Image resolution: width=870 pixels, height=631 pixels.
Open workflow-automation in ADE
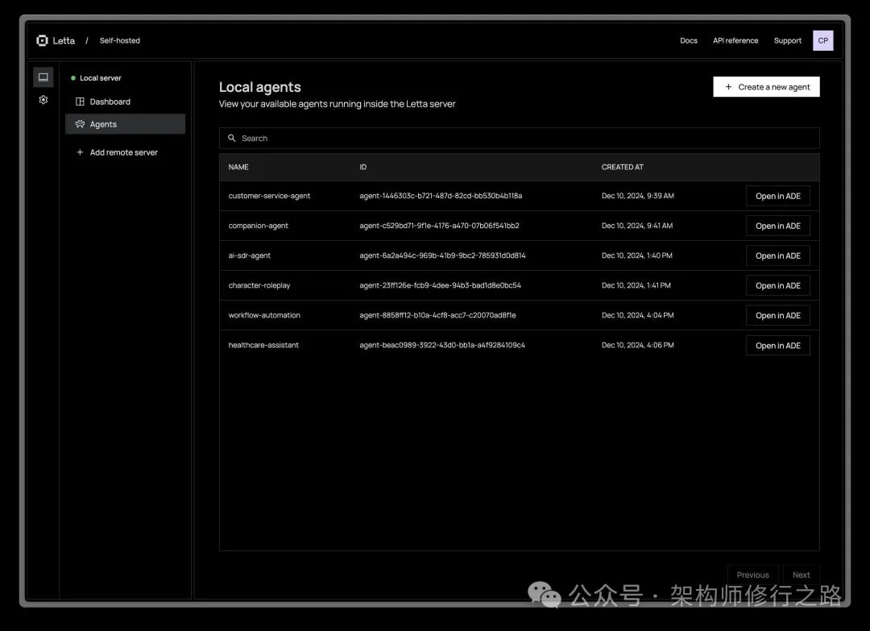(x=778, y=316)
